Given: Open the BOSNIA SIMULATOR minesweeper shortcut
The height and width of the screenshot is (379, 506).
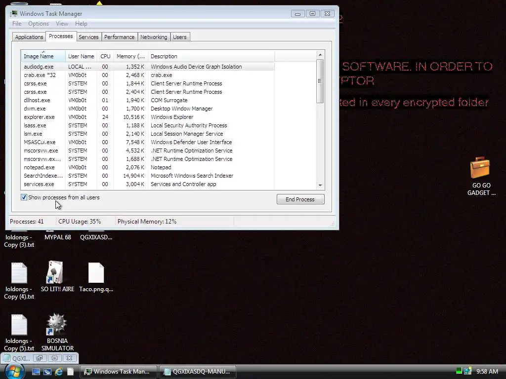Looking at the screenshot, I should point(57,332).
